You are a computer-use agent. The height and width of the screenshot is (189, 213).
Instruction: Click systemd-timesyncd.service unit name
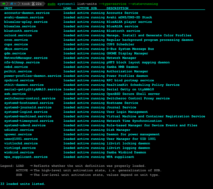coord(29,121)
